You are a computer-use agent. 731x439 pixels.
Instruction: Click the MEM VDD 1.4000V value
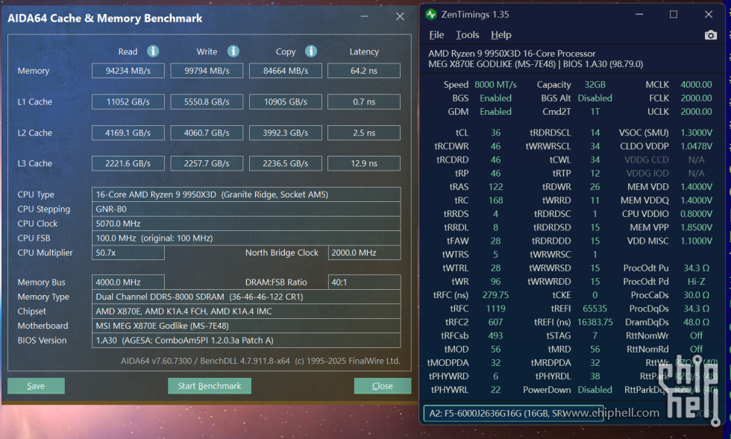coord(696,187)
